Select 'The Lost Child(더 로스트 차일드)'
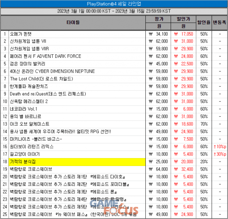The width and height of the screenshot is (228, 219). tap(41, 79)
